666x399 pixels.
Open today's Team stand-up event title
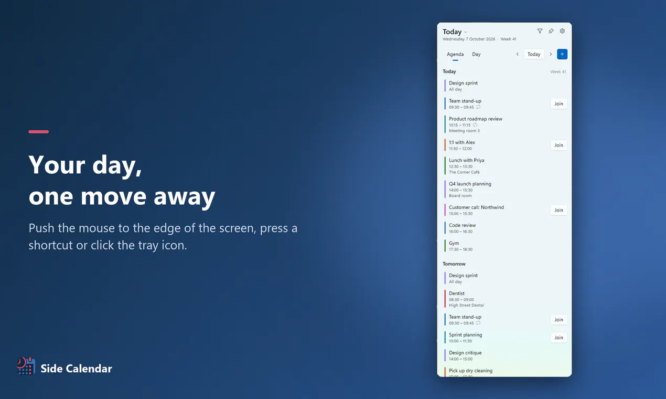[x=465, y=101]
